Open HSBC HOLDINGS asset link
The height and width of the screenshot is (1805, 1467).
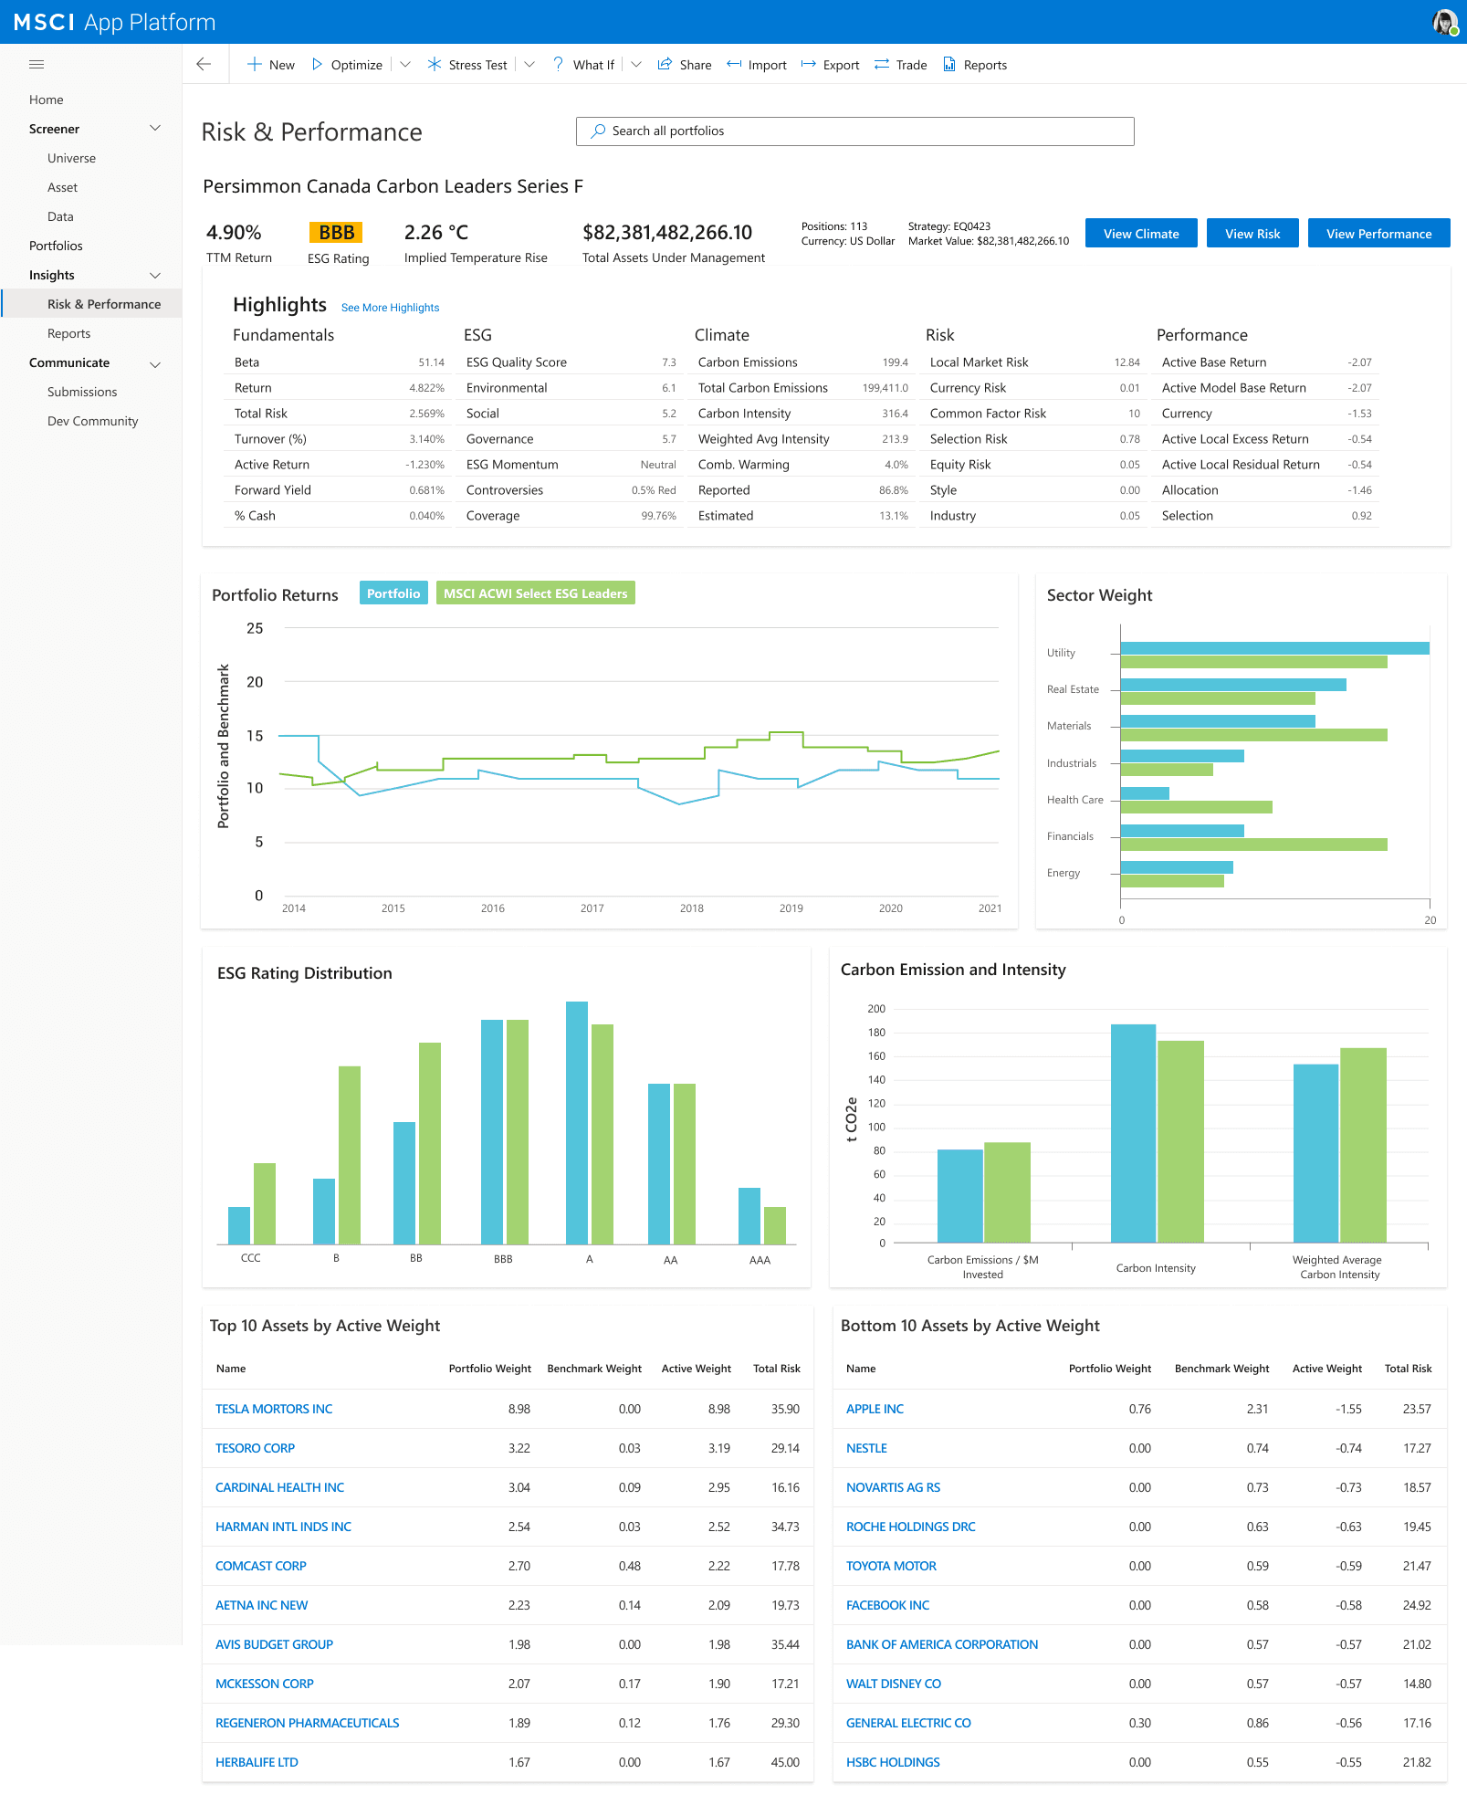893,1762
